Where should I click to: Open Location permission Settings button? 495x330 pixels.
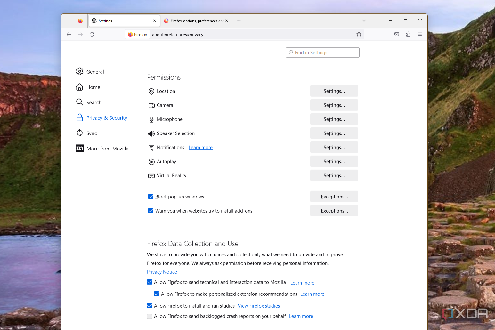(x=334, y=91)
